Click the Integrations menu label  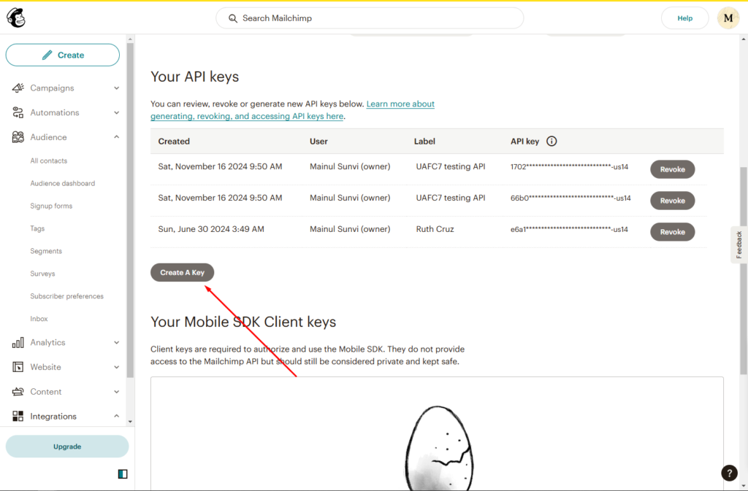pos(53,417)
